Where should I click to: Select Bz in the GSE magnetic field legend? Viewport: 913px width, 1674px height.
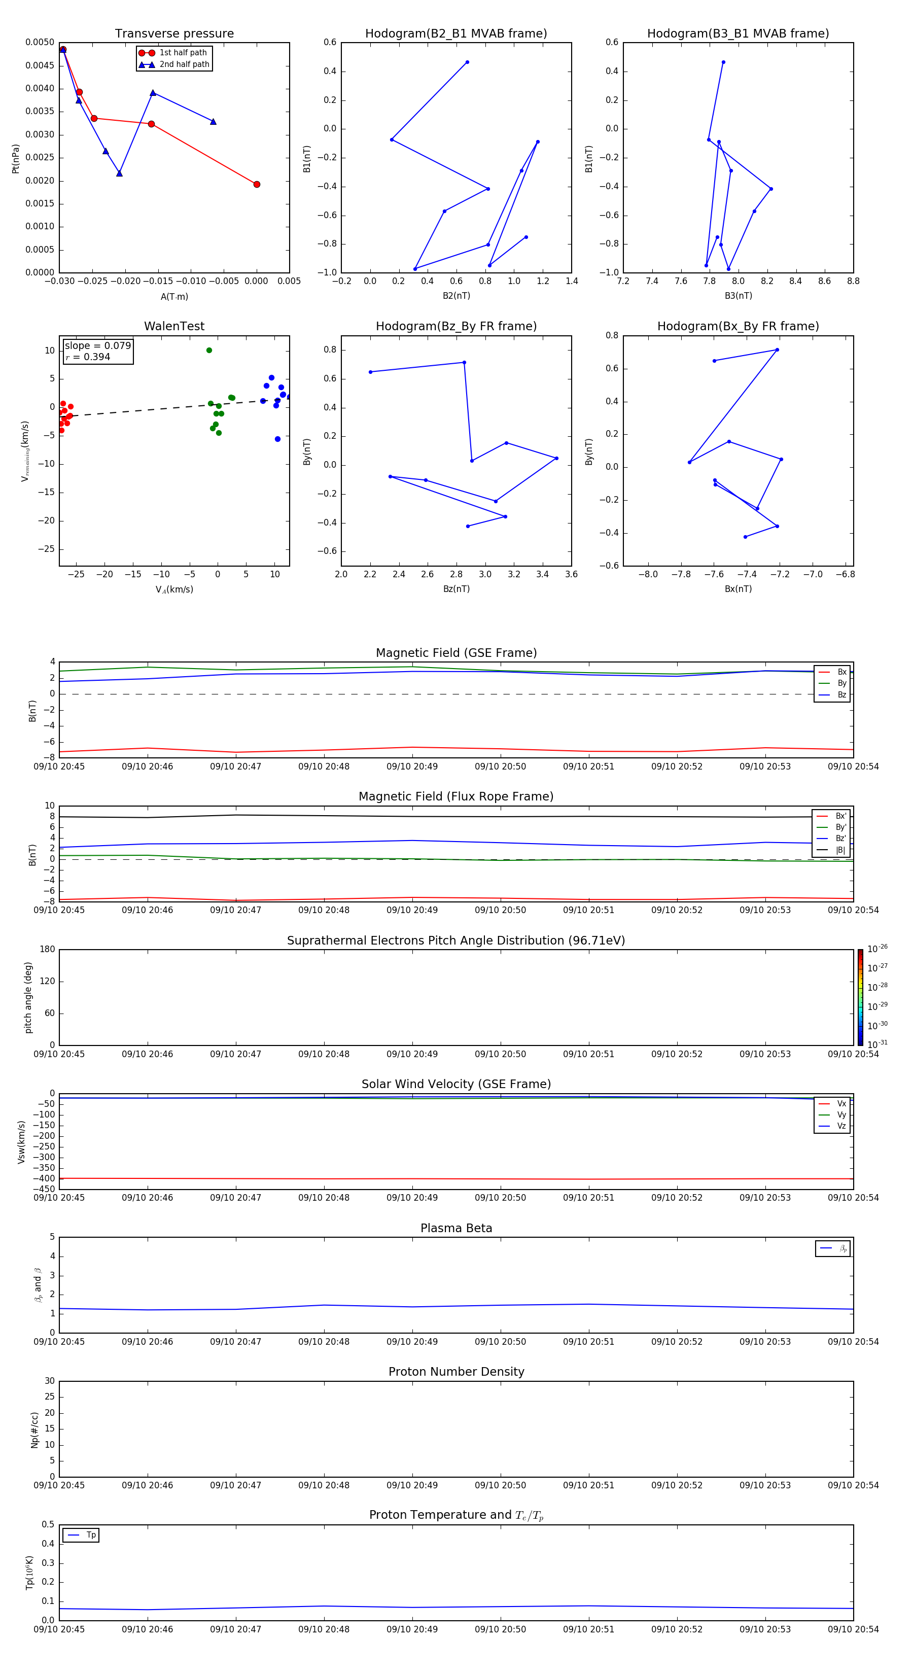832,694
